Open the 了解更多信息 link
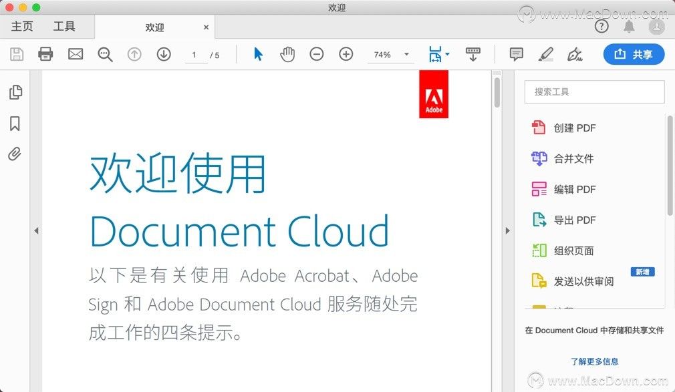The image size is (675, 392). point(595,361)
